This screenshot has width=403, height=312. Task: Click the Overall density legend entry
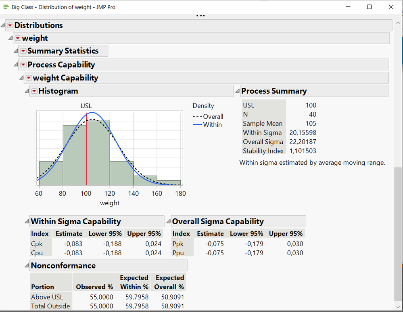pos(208,117)
